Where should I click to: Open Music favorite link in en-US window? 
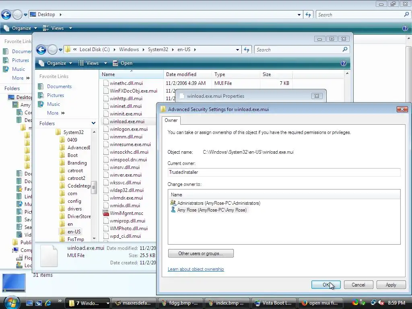click(54, 104)
